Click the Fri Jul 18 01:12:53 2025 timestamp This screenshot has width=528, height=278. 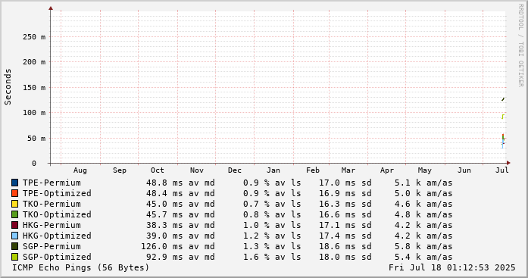(x=452, y=267)
